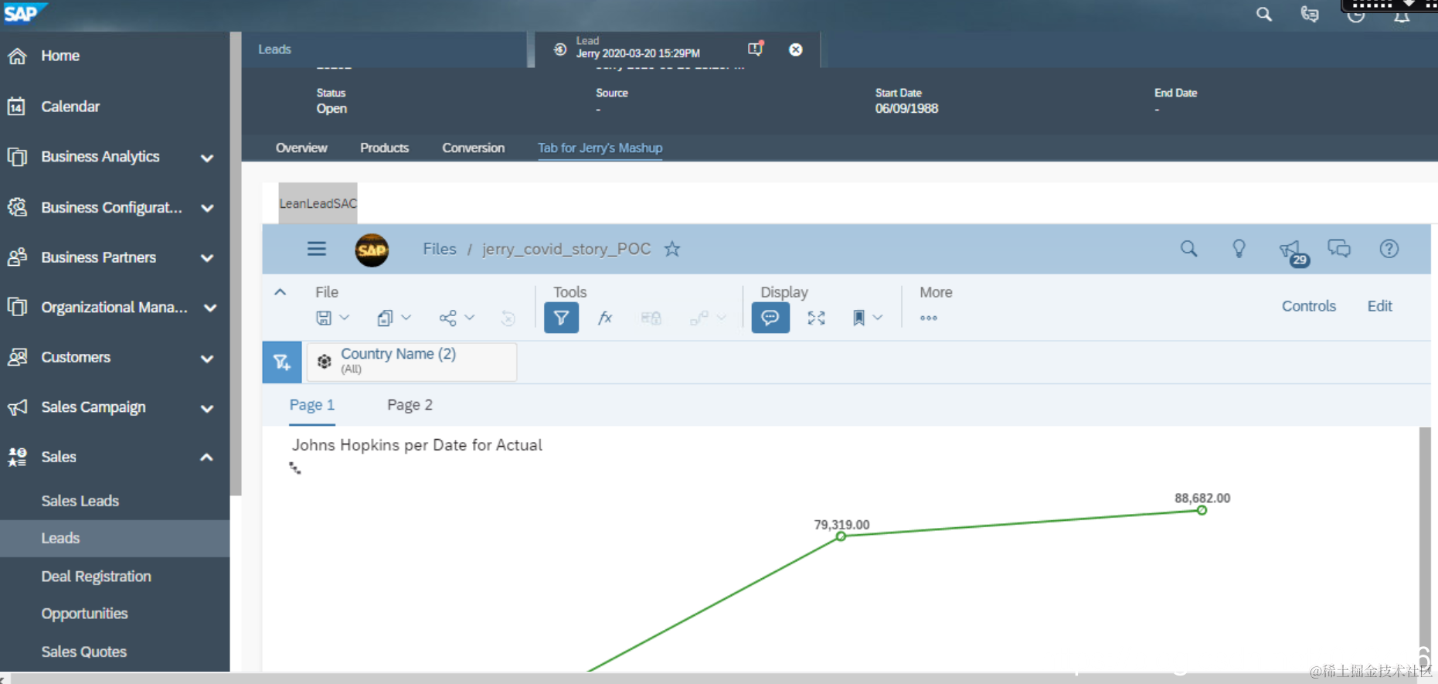Open Sales Leads in sidebar
The height and width of the screenshot is (684, 1438).
[80, 501]
